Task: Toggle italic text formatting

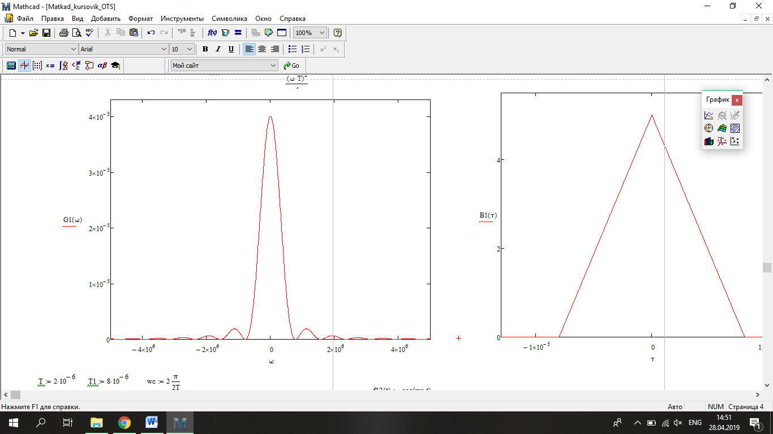Action: [218, 49]
